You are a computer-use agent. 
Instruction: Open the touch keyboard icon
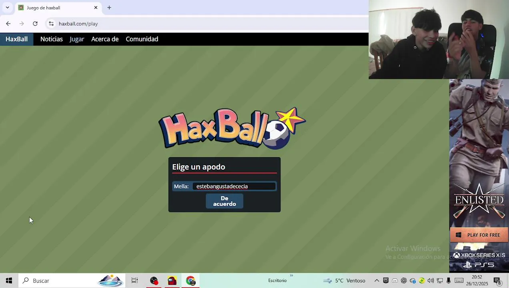[x=459, y=280]
